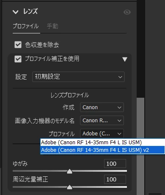Uncheck the プロファイル補正を使用 checkbox

pos(18,59)
